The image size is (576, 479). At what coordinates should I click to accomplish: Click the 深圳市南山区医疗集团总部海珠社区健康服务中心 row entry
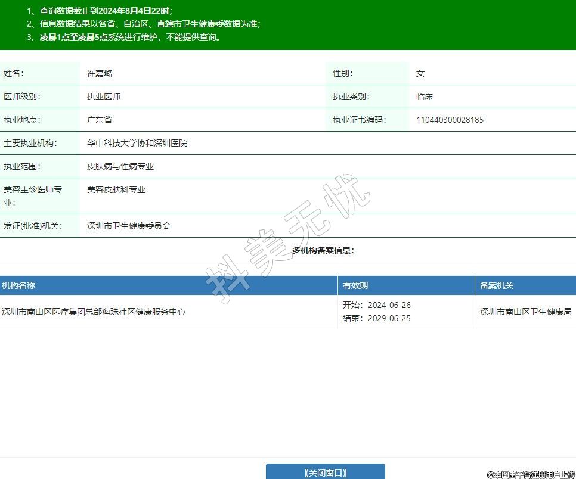click(x=94, y=312)
